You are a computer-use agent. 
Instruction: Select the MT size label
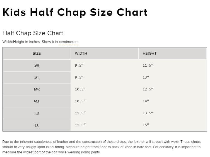(37, 101)
